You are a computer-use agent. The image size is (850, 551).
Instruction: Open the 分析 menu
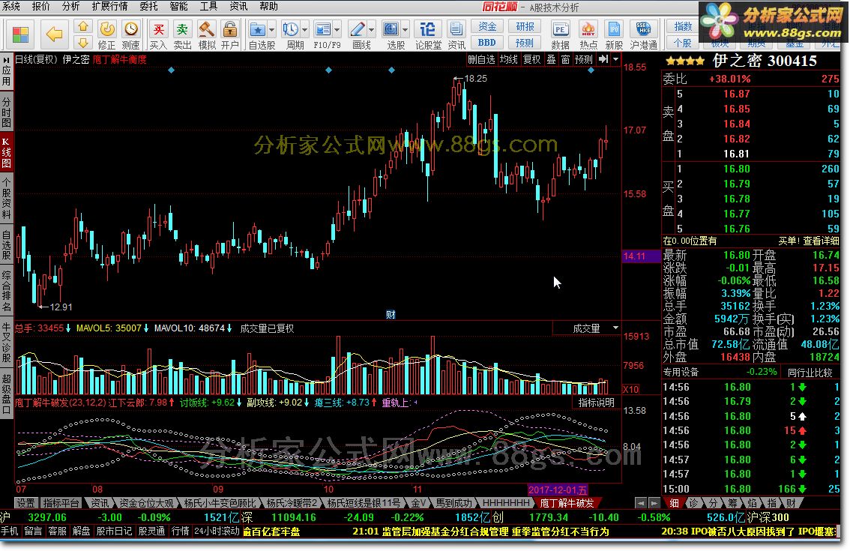[x=71, y=7]
